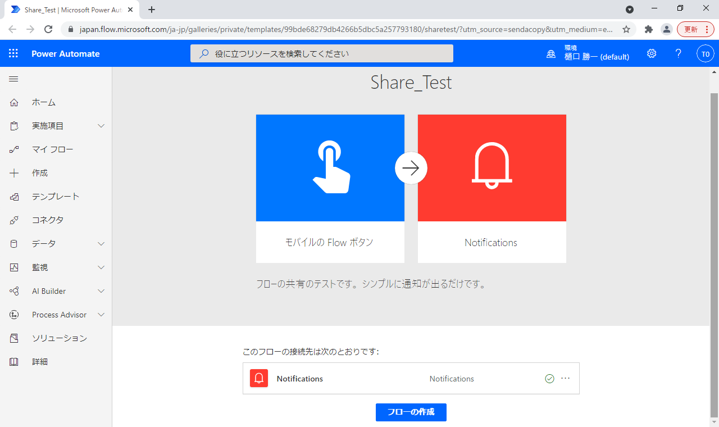
Task: Click the green connection status checkmark
Action: pyautogui.click(x=549, y=379)
